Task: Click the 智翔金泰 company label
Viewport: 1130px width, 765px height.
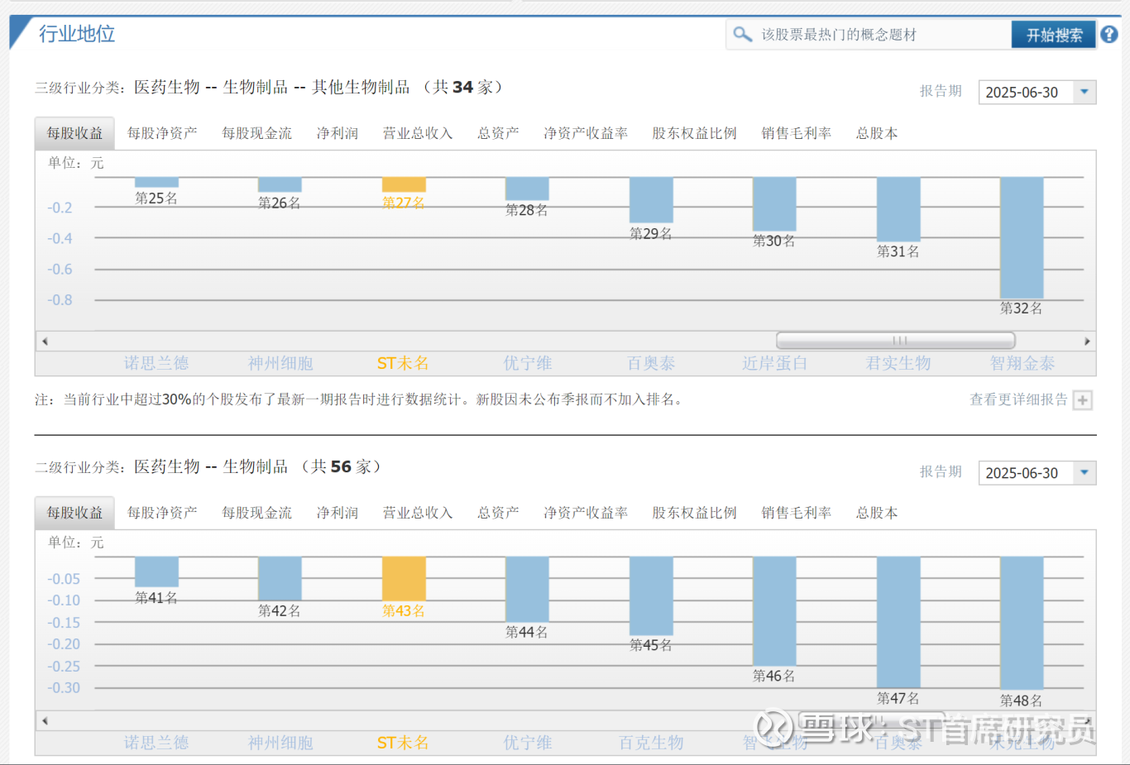Action: [1022, 363]
